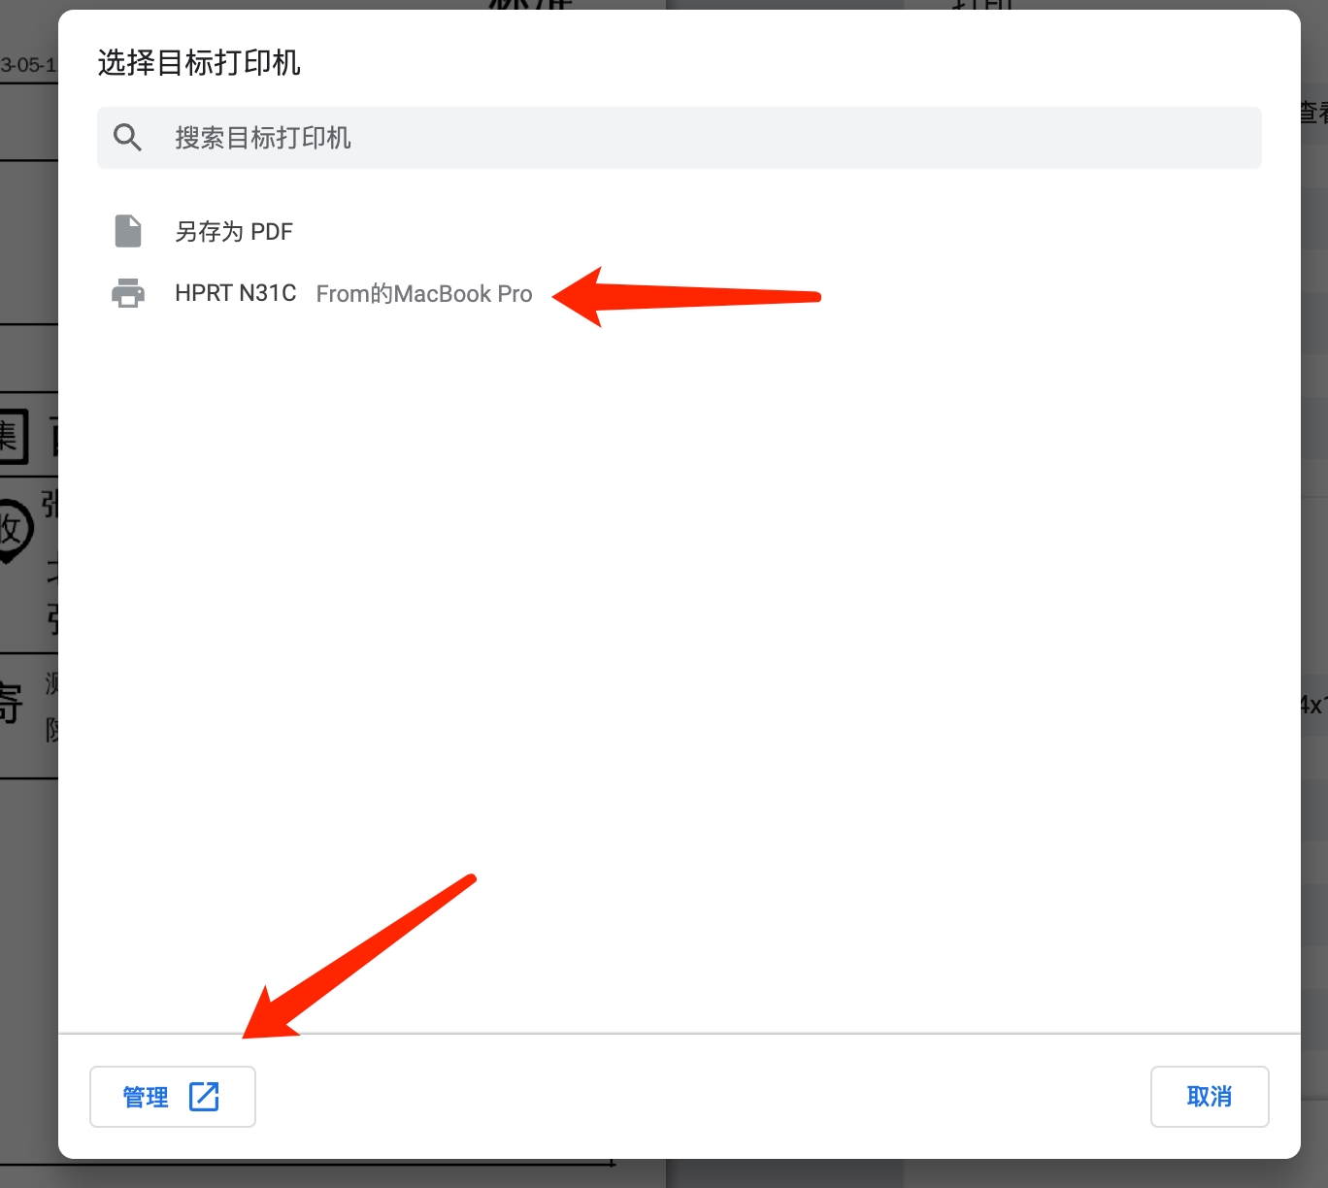Click the red arrow pointing at HPRT N31C
1328x1188 pixels.
point(687,296)
